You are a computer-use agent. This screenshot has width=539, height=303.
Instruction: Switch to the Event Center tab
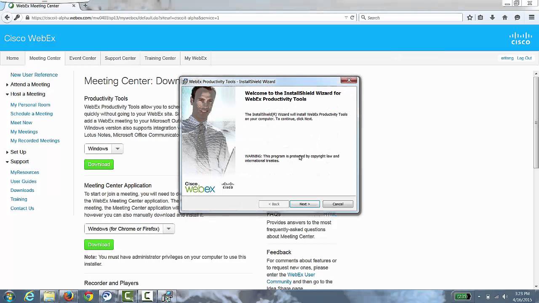[83, 58]
